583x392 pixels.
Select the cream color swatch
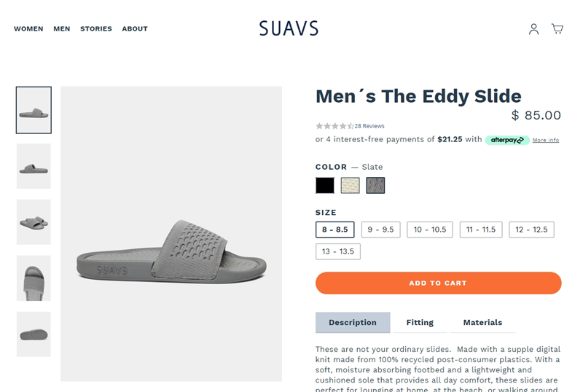(351, 186)
